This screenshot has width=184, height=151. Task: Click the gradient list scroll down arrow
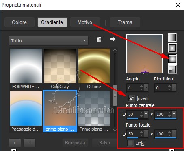click(x=115, y=130)
